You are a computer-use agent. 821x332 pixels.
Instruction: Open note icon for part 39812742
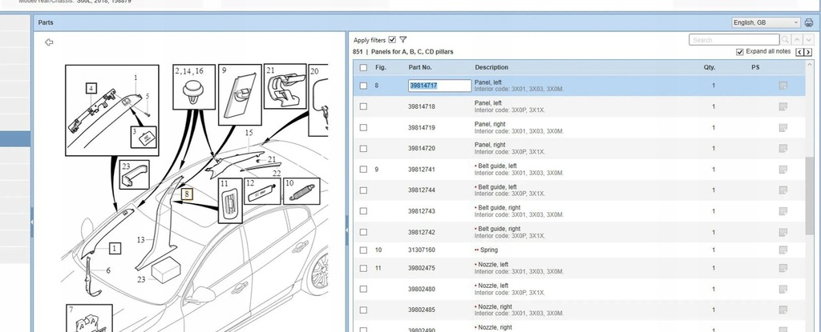tap(783, 232)
